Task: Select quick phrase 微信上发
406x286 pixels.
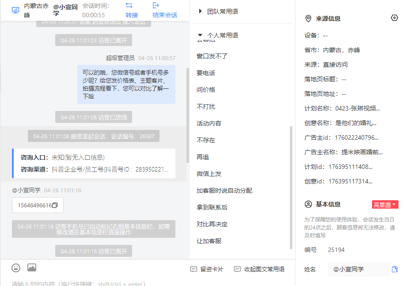Action: tap(209, 174)
